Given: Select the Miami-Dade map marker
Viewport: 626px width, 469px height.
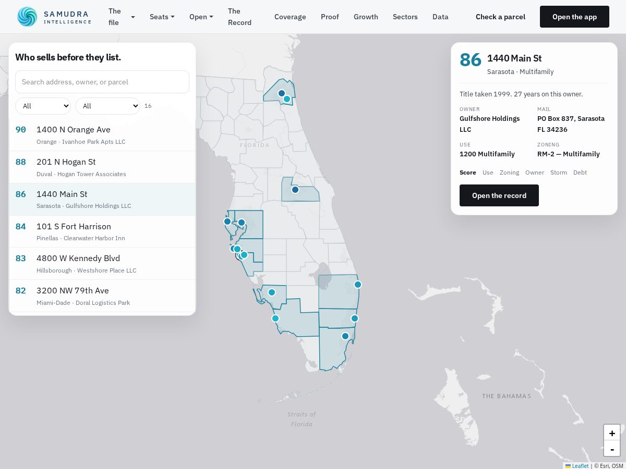Looking at the screenshot, I should [x=345, y=336].
